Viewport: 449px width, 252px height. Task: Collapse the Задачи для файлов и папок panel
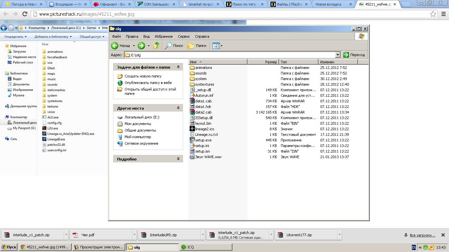click(x=178, y=67)
